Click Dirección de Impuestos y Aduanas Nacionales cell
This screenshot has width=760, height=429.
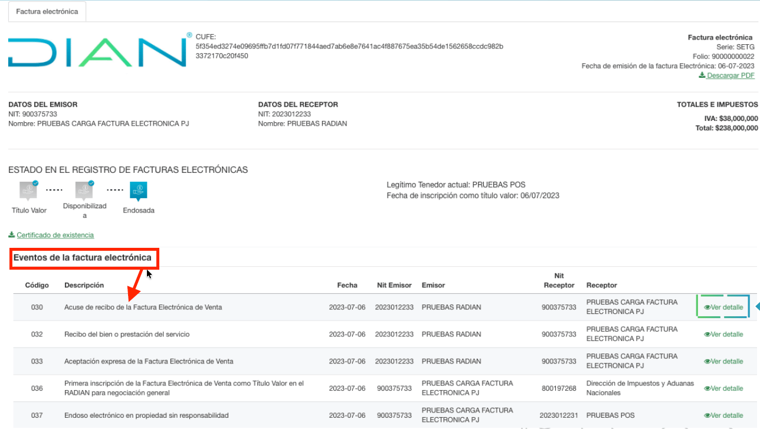tap(640, 388)
